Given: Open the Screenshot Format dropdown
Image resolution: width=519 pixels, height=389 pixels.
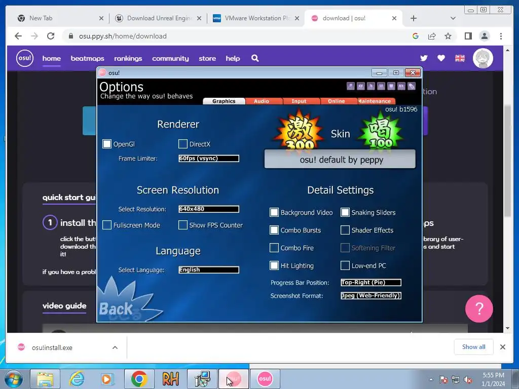Looking at the screenshot, I should click(371, 296).
